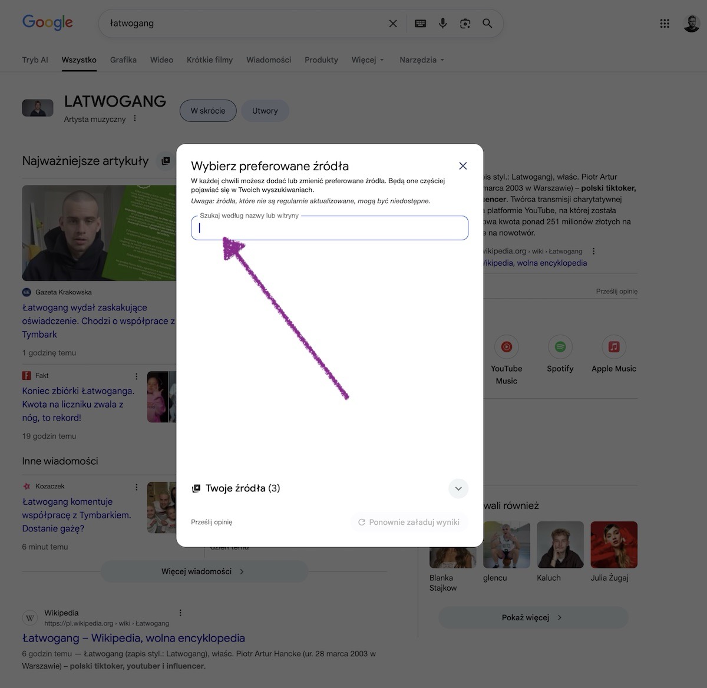Open the Julia Żugaj thumbnail
The image size is (707, 688).
(x=613, y=544)
